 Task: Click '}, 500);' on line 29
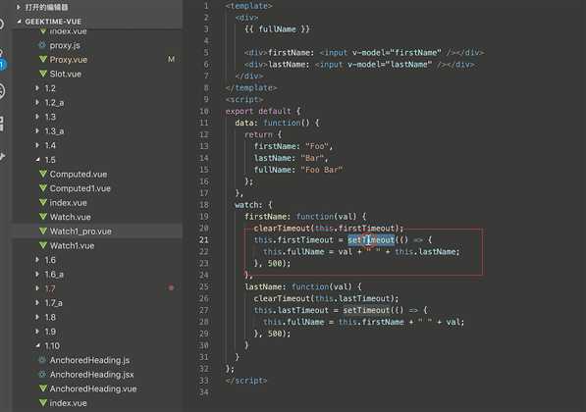272,334
